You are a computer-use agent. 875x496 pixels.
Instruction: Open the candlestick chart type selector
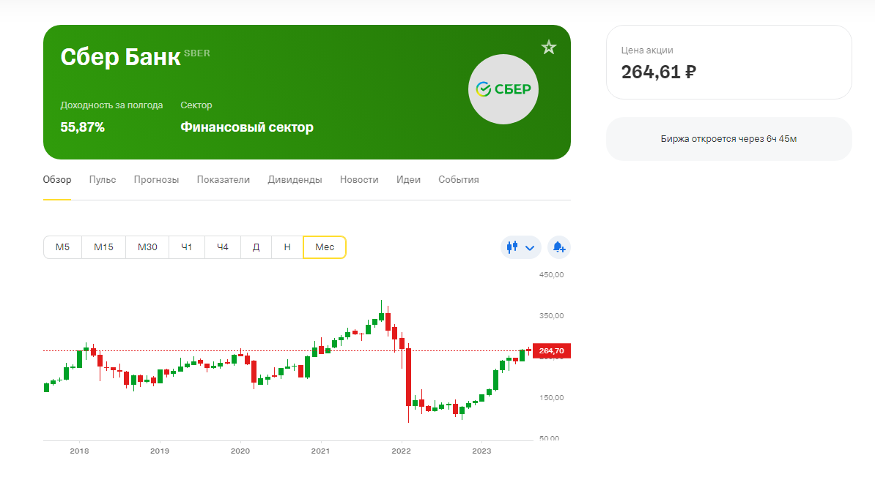[520, 247]
